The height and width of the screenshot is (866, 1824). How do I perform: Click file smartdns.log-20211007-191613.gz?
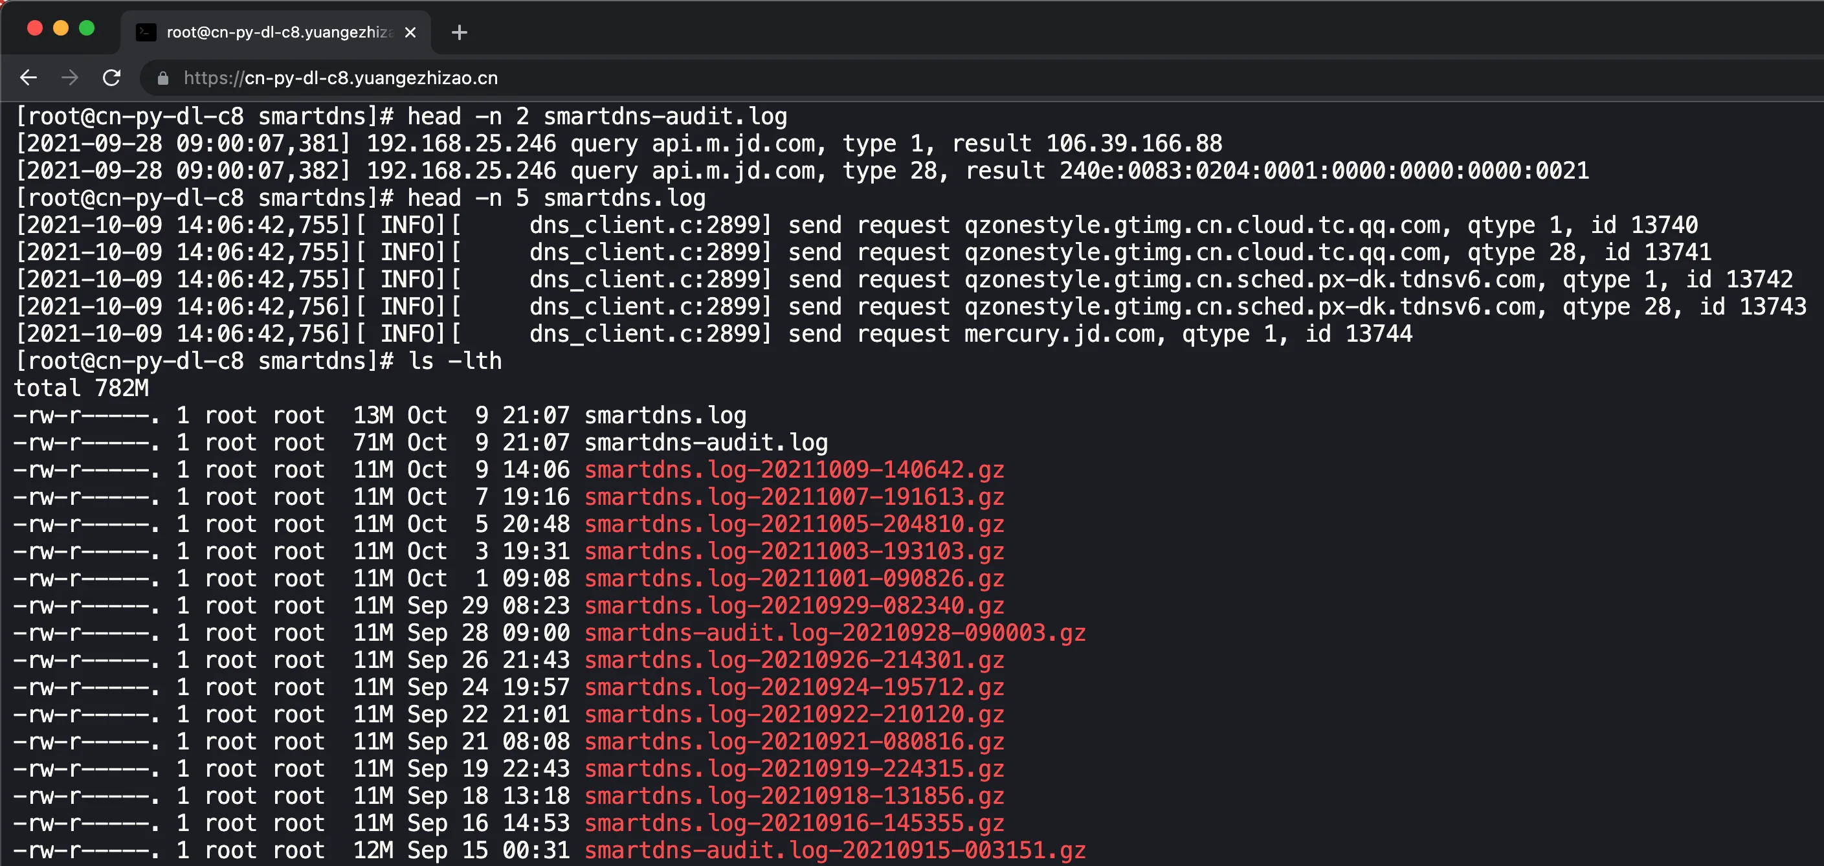point(794,497)
